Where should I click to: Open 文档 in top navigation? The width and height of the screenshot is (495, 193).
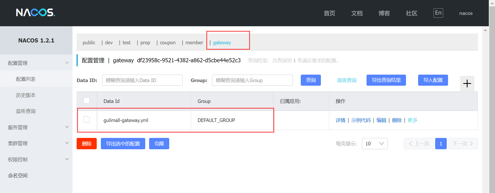click(357, 13)
